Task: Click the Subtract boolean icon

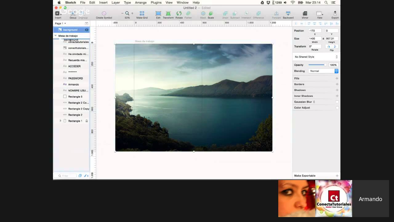Action: (235, 13)
